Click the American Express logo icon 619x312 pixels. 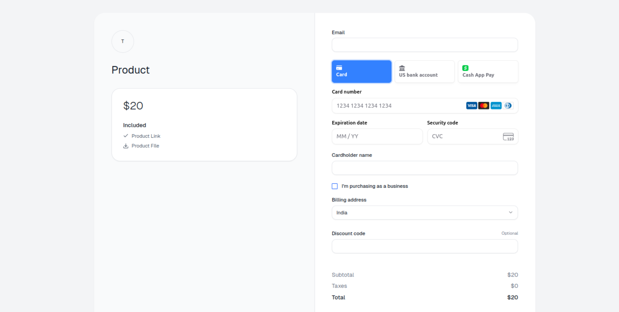(x=496, y=106)
